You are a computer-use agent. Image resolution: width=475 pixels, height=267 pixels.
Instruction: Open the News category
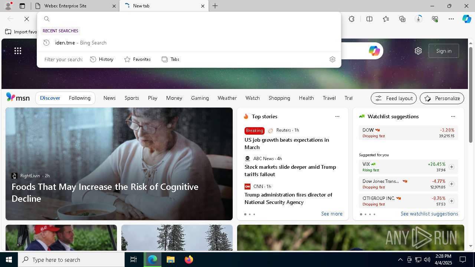(109, 98)
